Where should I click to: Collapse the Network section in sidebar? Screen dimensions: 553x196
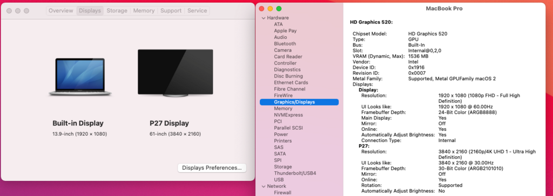(x=263, y=186)
